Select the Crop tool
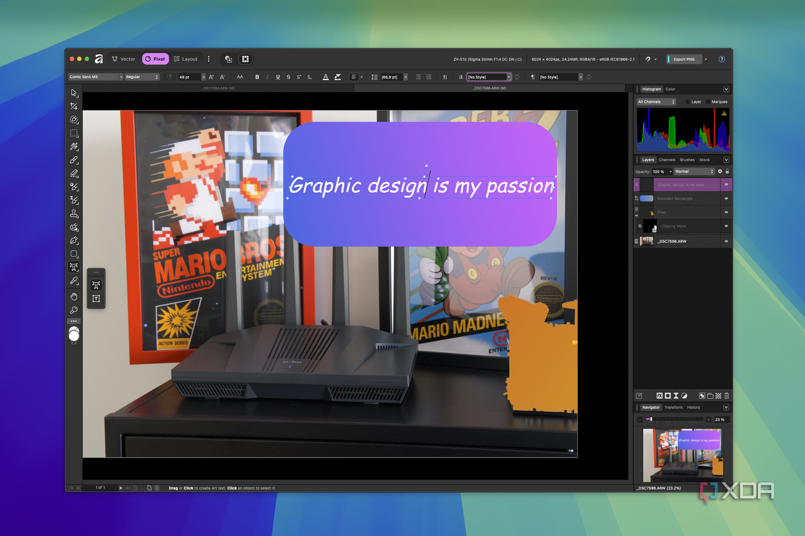Screen dimensions: 805x536 point(74,106)
